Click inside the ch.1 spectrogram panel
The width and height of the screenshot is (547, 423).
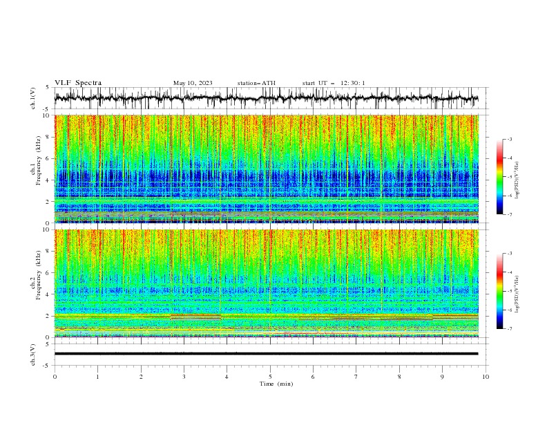(x=267, y=169)
